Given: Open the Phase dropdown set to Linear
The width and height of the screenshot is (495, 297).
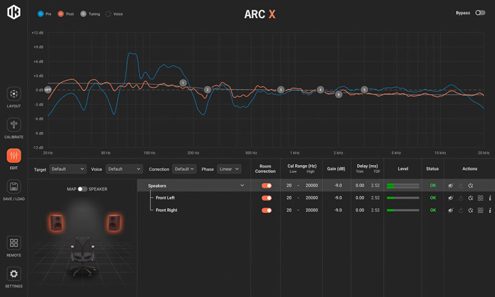Looking at the screenshot, I should (x=229, y=169).
